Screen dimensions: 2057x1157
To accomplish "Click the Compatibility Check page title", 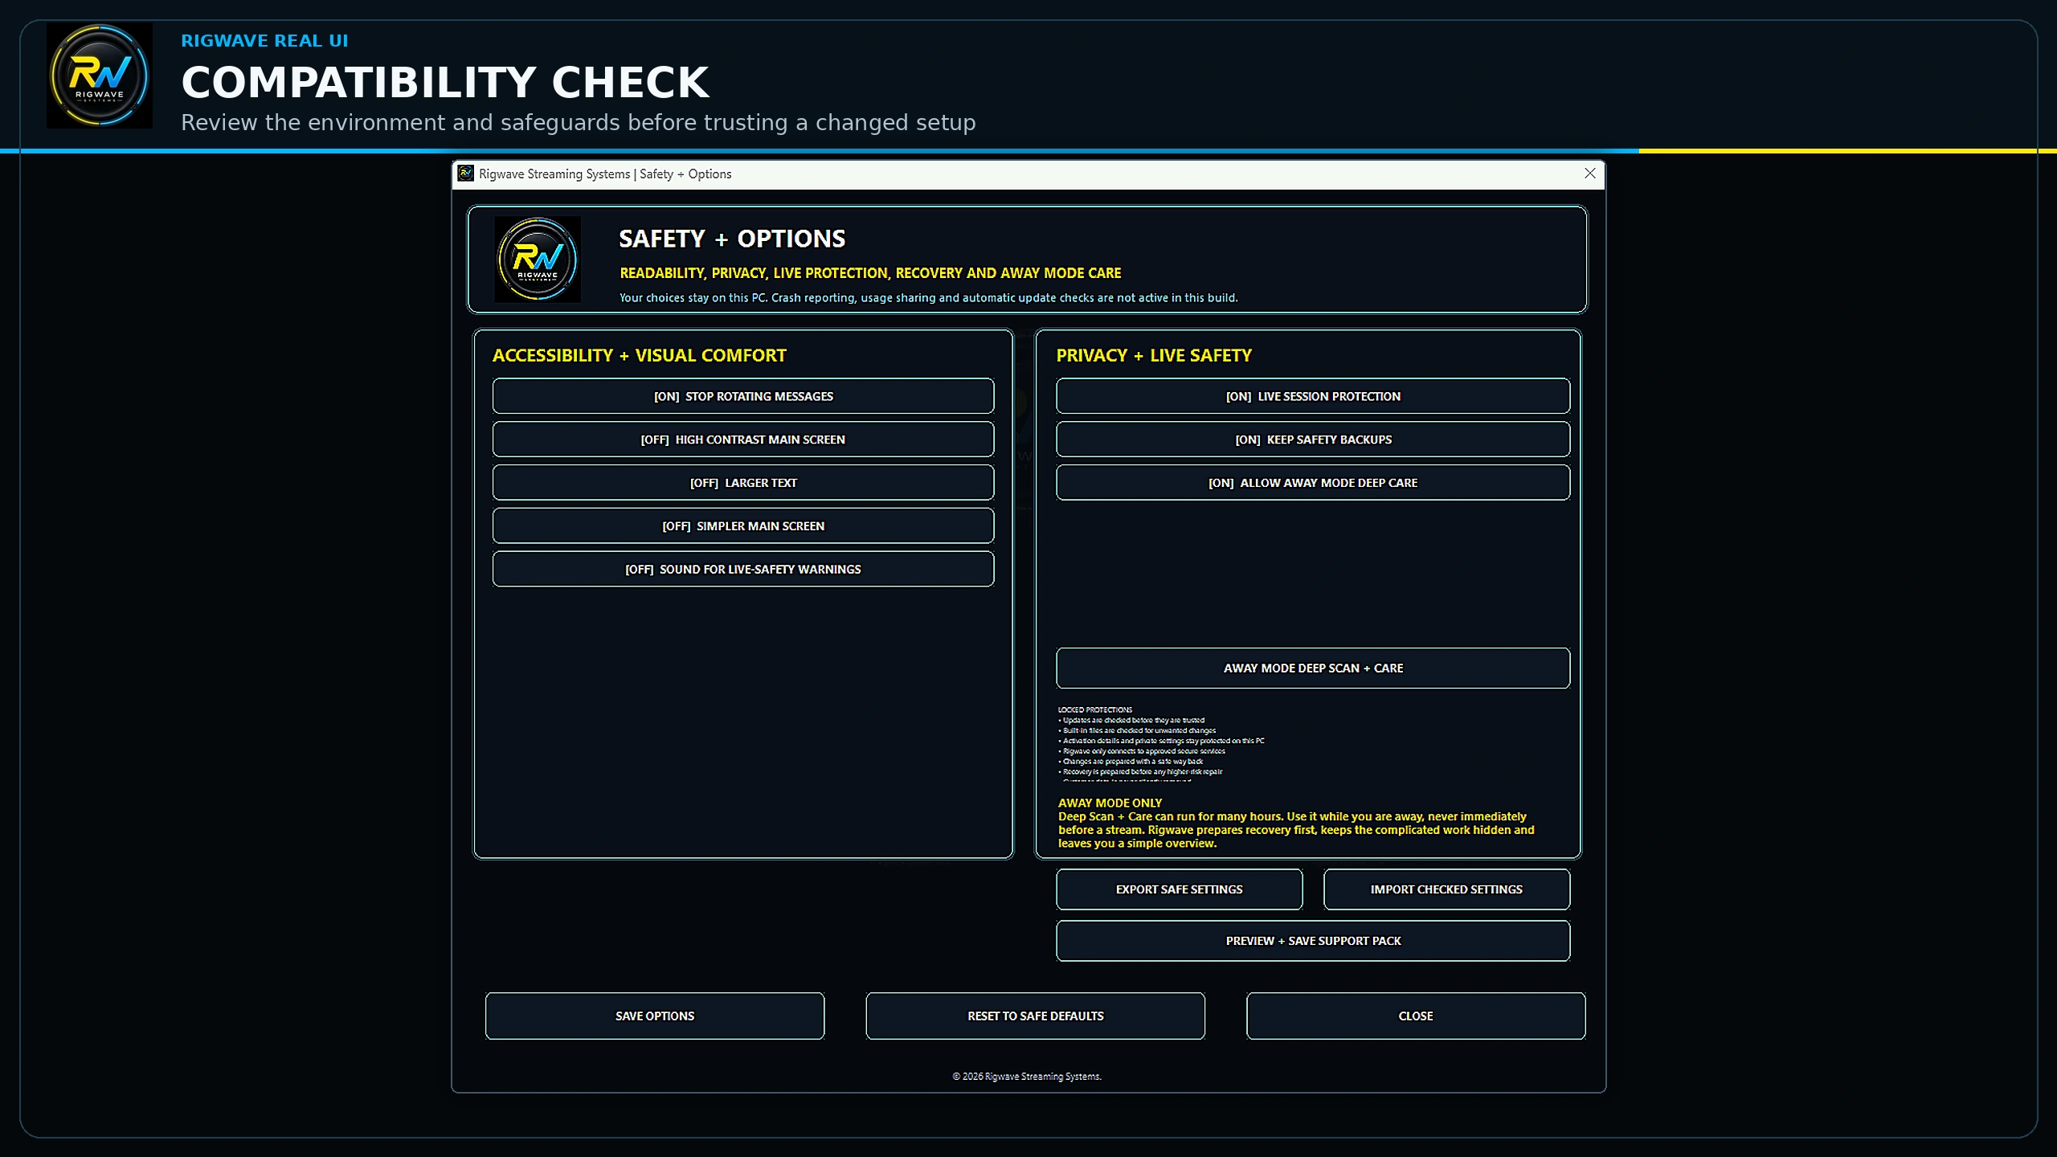I will click(x=445, y=83).
